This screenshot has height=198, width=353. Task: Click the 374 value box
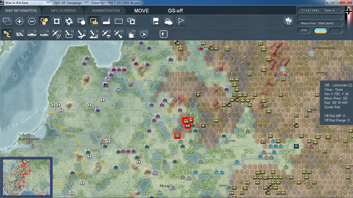pyautogui.click(x=304, y=31)
